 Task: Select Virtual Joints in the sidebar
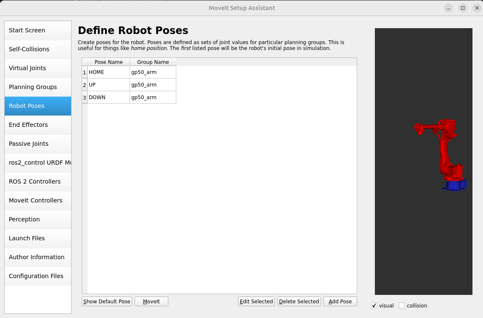(x=38, y=68)
